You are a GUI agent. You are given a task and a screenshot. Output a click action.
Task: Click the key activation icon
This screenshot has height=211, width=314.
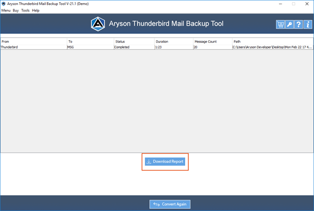289,24
